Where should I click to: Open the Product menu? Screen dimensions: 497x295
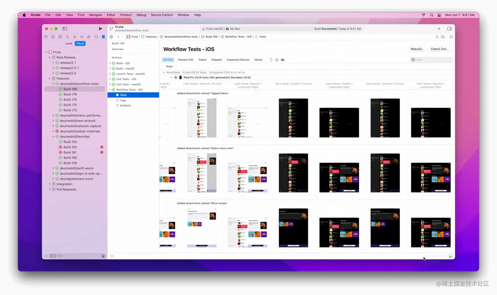[x=126, y=15]
